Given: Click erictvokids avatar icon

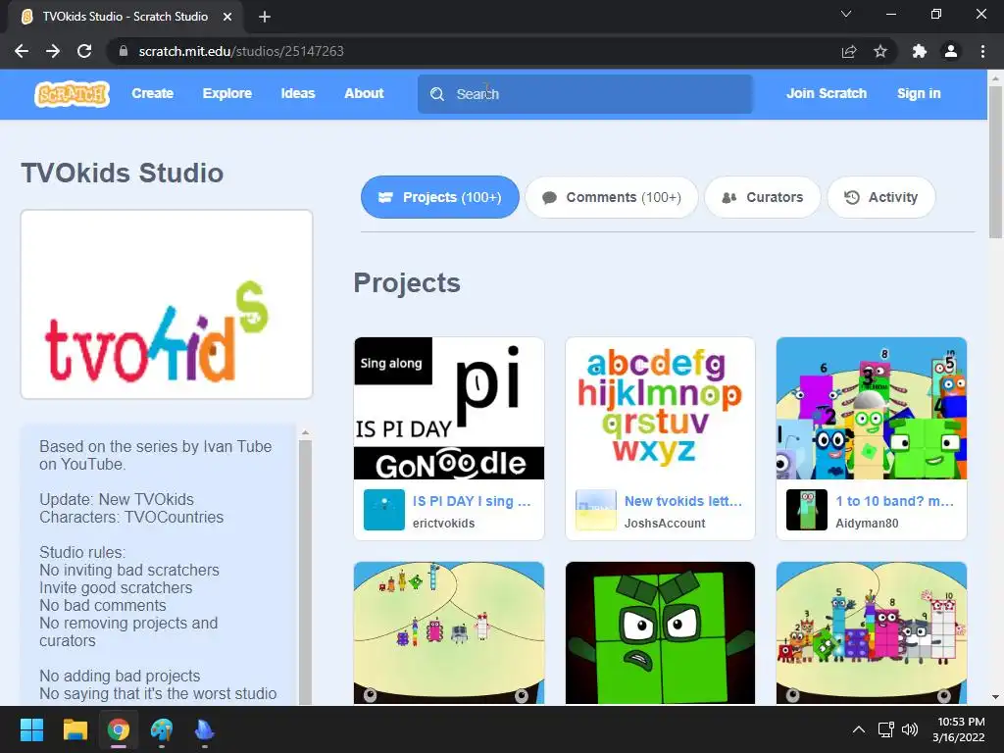Looking at the screenshot, I should [384, 510].
